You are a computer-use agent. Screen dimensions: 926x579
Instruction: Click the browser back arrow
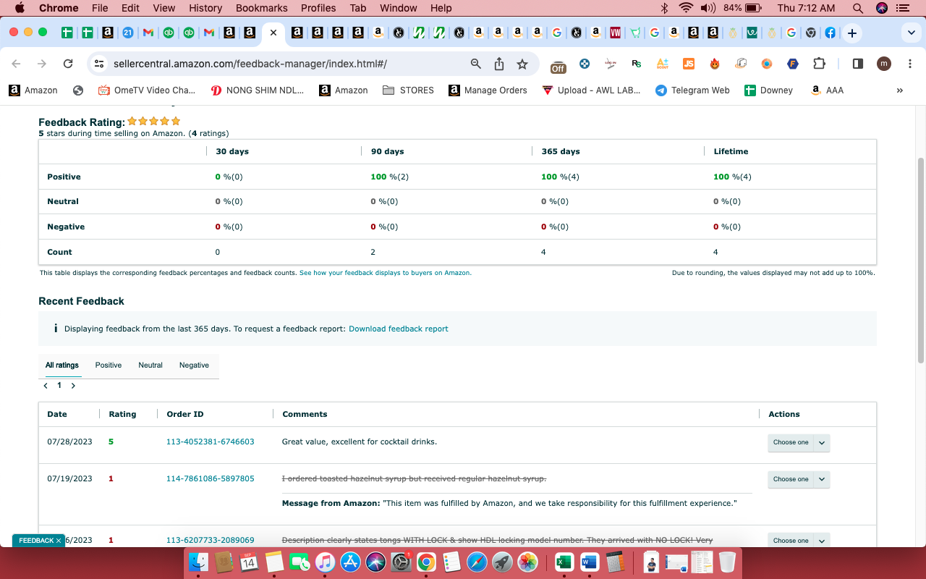pyautogui.click(x=17, y=64)
